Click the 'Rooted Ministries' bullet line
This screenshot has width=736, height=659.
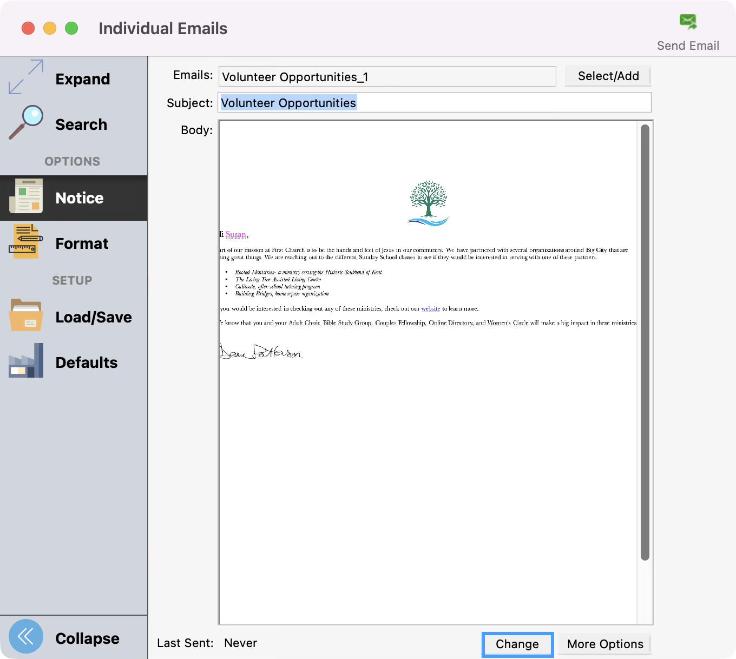pos(308,272)
